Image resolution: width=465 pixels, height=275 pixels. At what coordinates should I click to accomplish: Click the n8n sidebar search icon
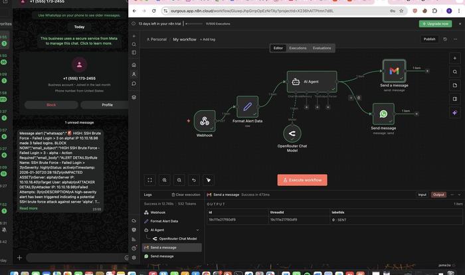pos(134,45)
